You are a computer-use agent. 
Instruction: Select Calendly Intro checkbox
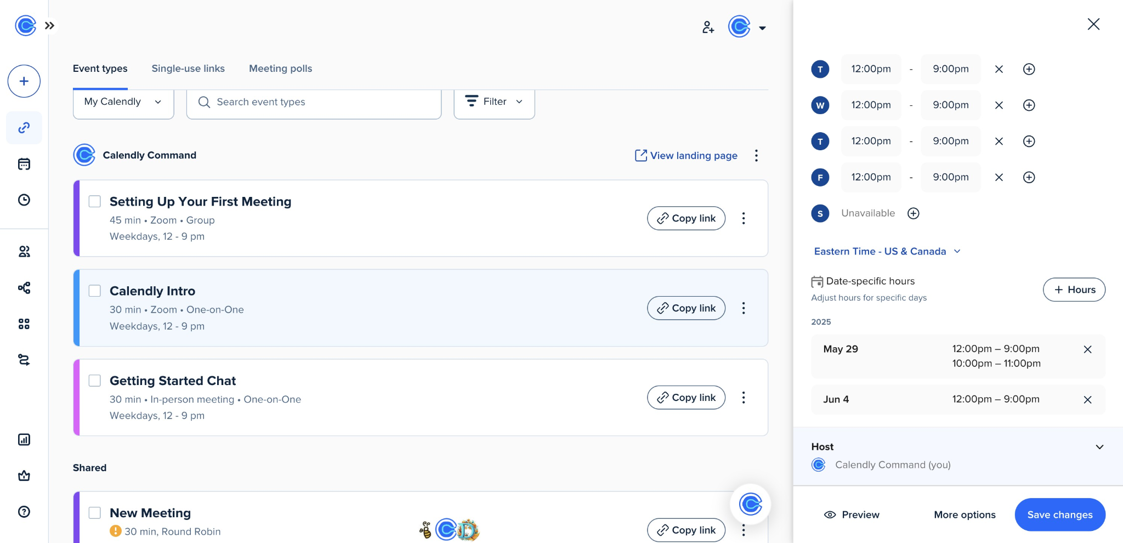95,291
